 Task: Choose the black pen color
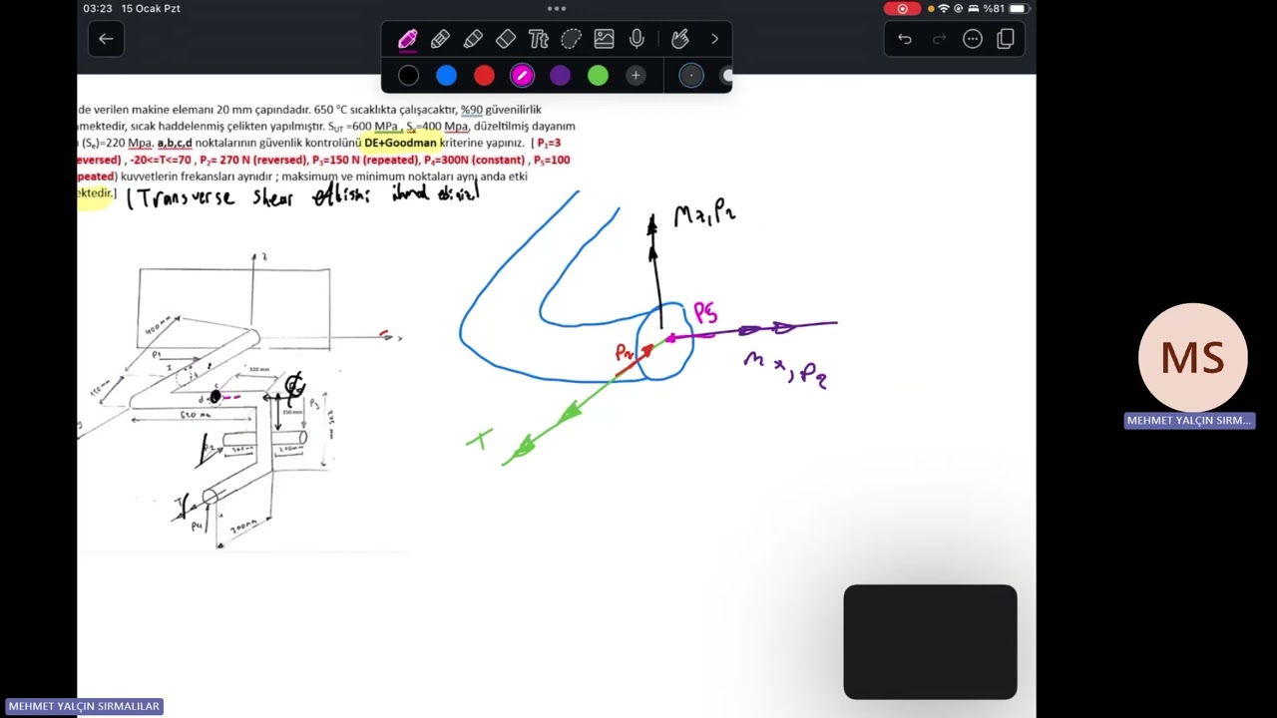408,76
